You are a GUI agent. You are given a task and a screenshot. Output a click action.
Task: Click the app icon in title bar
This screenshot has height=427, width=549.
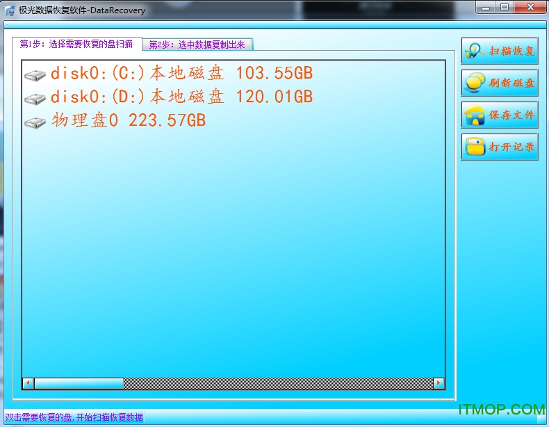(x=10, y=10)
